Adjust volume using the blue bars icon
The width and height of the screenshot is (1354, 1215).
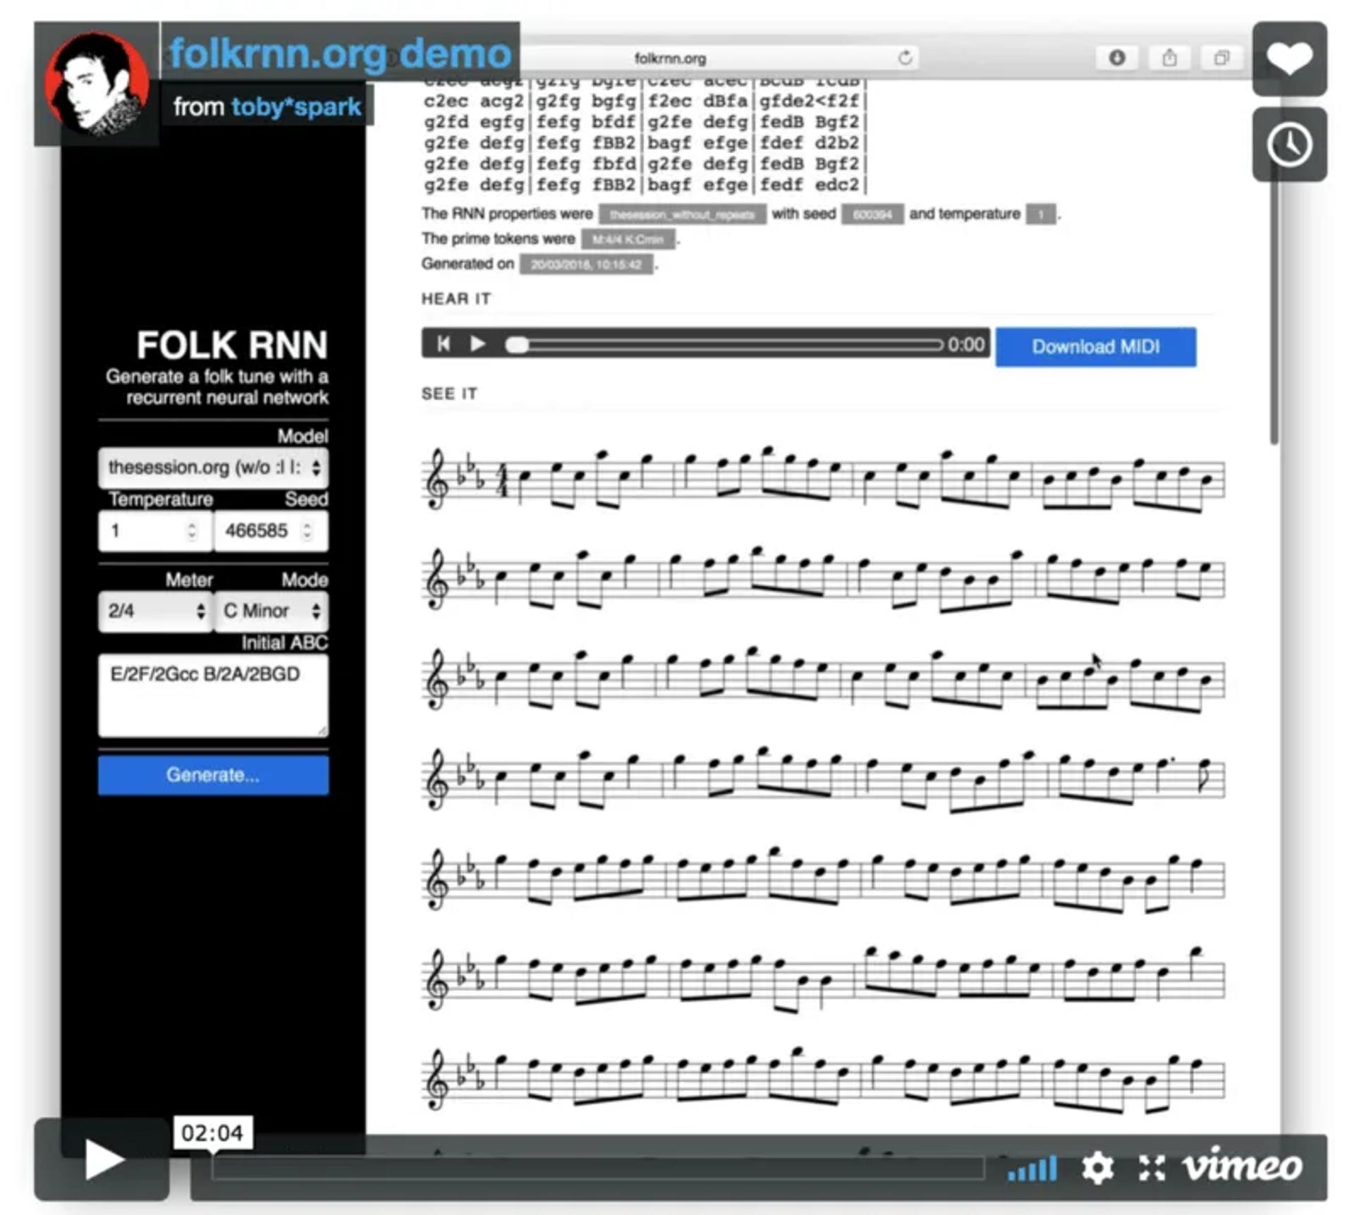tap(1032, 1167)
